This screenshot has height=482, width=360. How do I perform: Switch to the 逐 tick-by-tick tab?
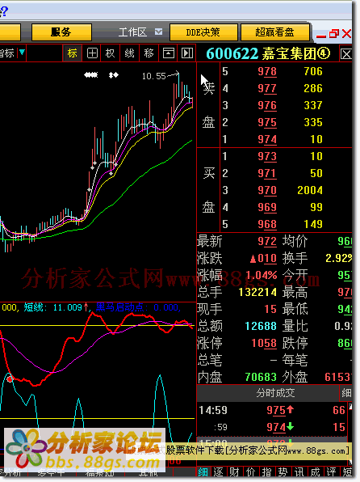[x=218, y=471]
